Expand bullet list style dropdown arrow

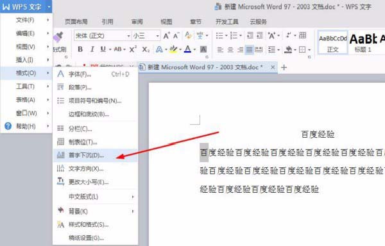click(227, 36)
